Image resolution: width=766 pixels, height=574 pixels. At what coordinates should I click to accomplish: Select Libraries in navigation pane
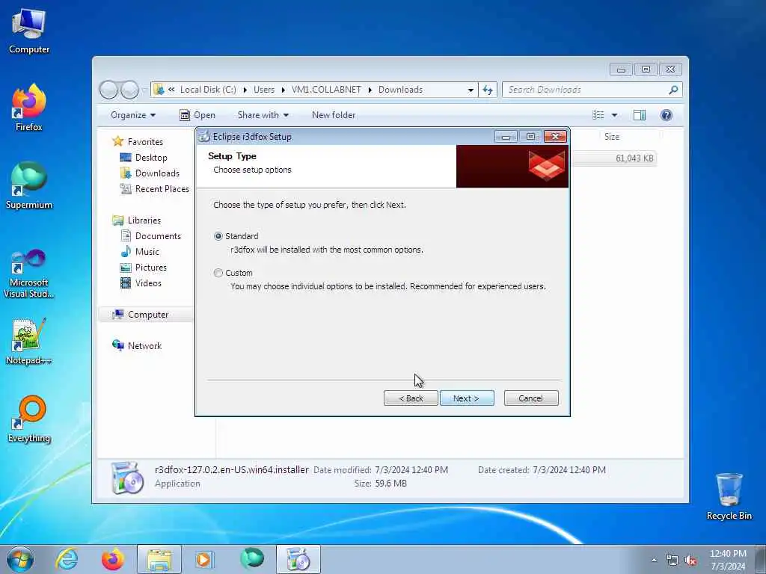144,220
